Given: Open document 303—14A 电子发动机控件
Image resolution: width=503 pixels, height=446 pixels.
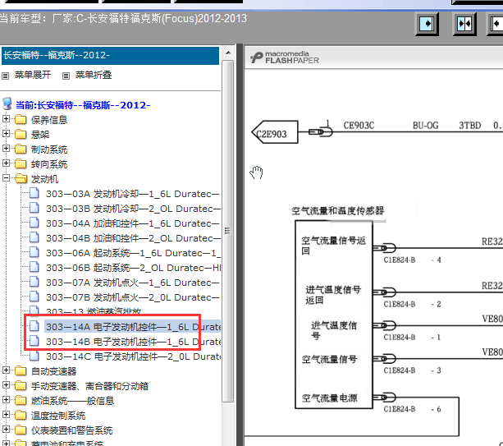Looking at the screenshot, I should click(x=133, y=327).
